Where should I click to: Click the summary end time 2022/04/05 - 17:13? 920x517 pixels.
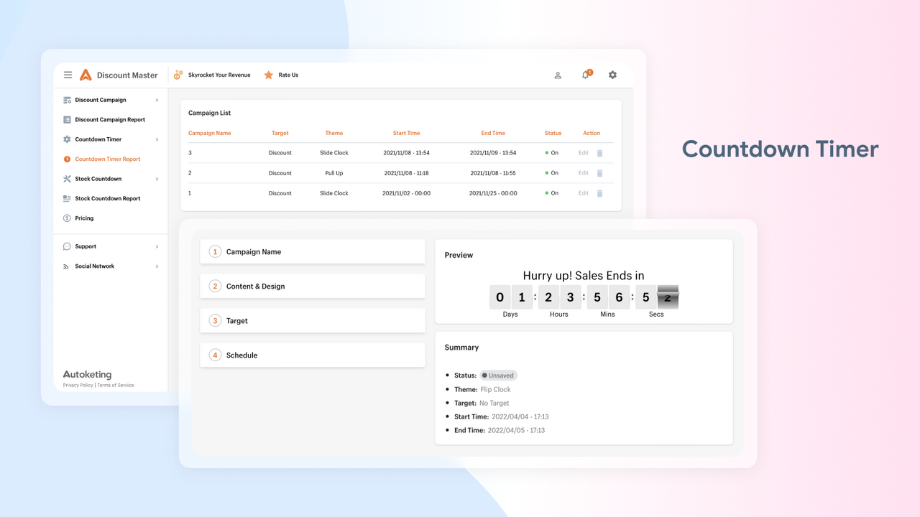[516, 430]
